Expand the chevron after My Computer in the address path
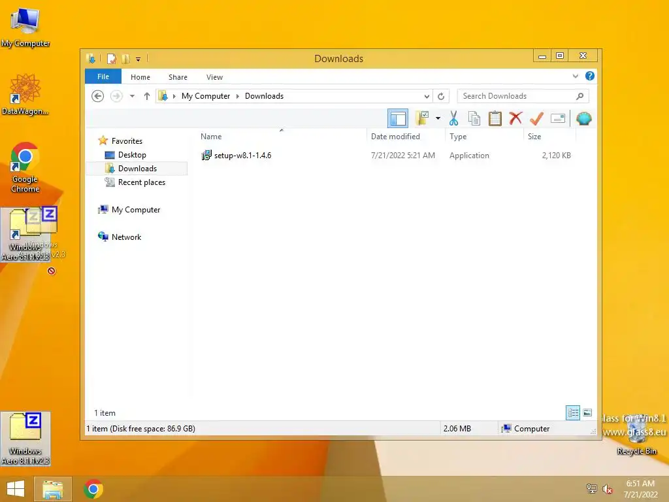The width and height of the screenshot is (669, 502). (x=238, y=96)
